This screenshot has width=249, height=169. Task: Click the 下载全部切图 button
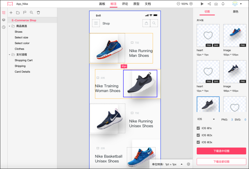click(x=221, y=161)
